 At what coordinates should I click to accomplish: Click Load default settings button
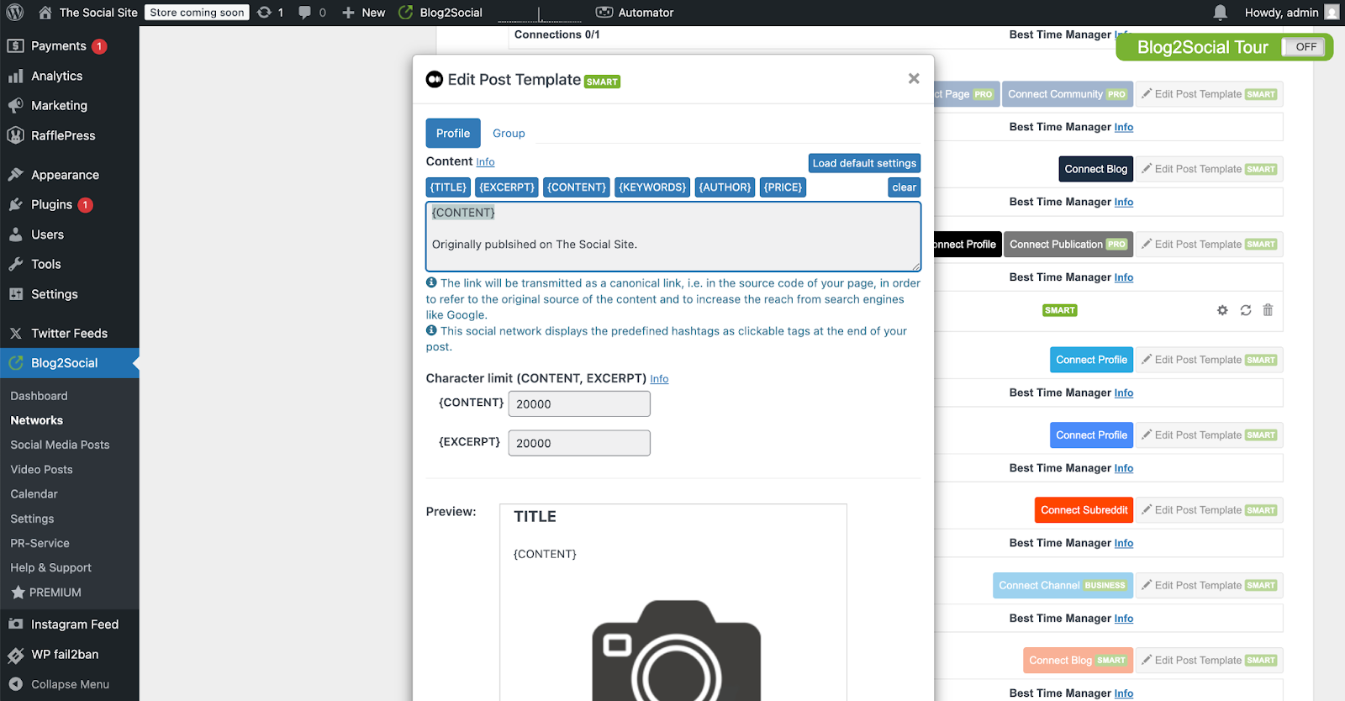click(x=863, y=163)
